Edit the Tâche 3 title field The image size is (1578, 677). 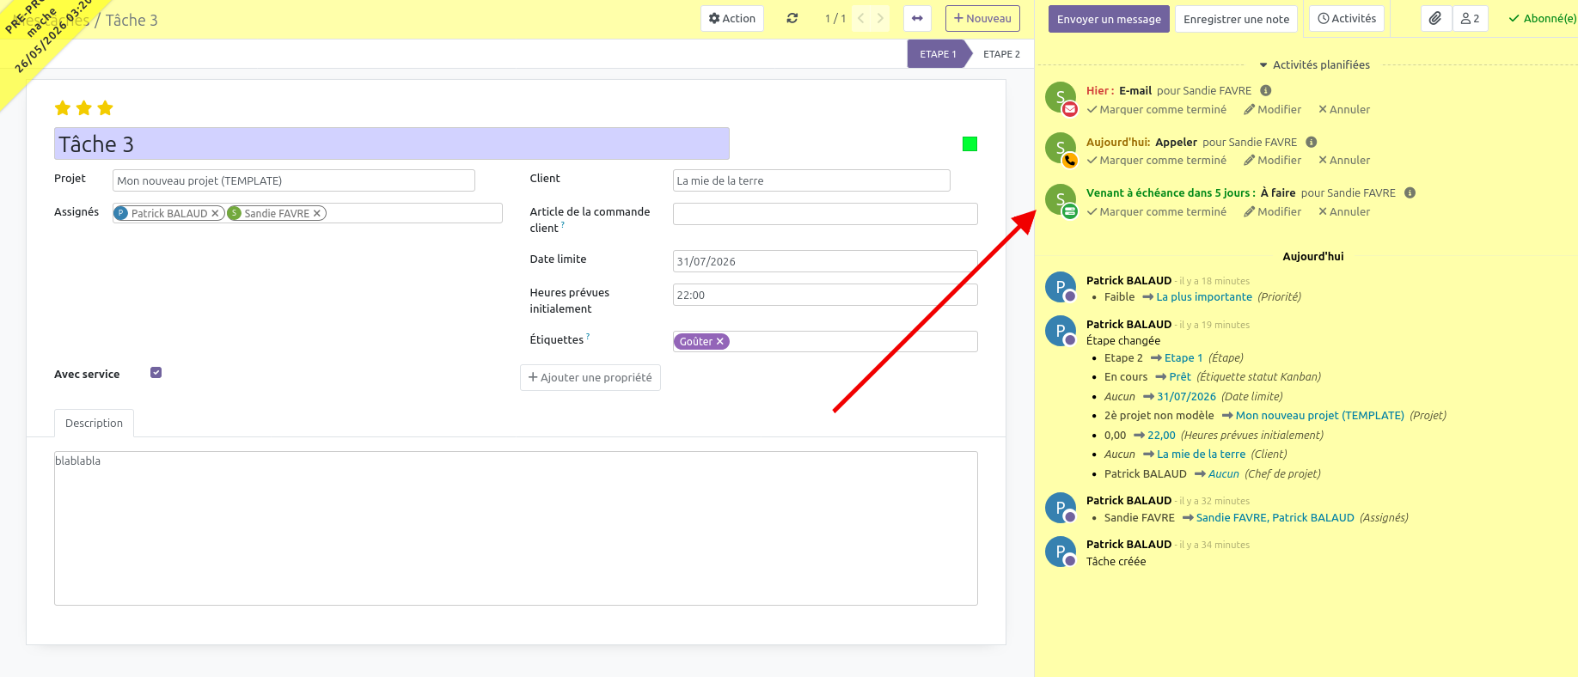(x=392, y=143)
